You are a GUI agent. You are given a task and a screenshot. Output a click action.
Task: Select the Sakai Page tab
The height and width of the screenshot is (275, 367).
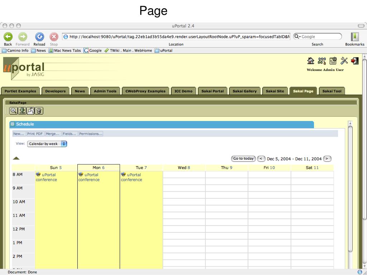point(303,91)
